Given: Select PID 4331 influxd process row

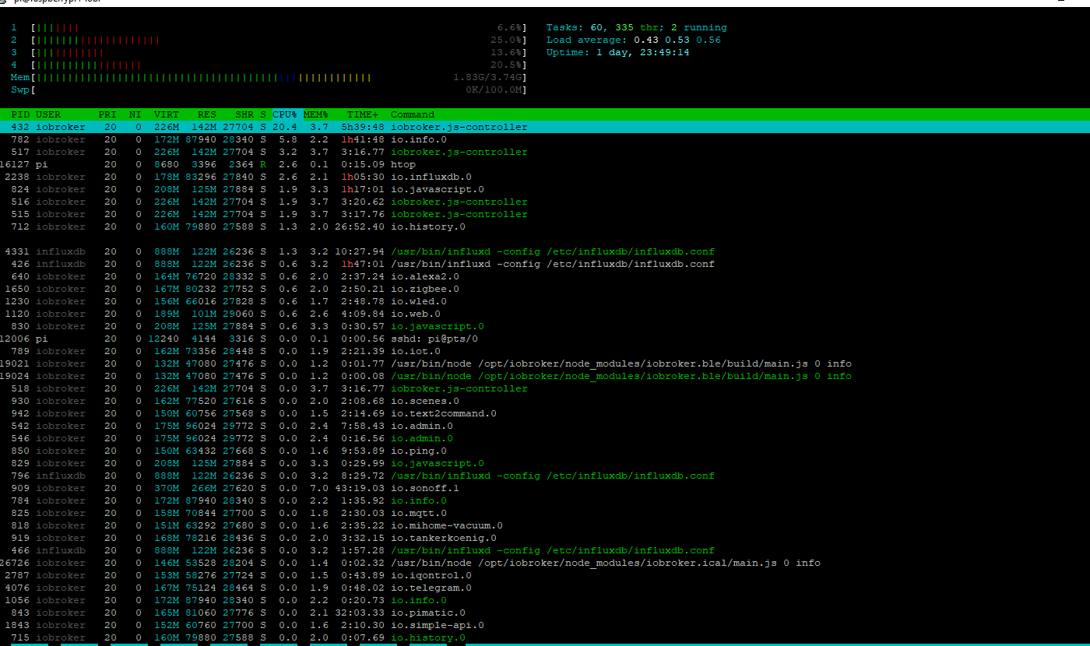Looking at the screenshot, I should tap(545, 251).
